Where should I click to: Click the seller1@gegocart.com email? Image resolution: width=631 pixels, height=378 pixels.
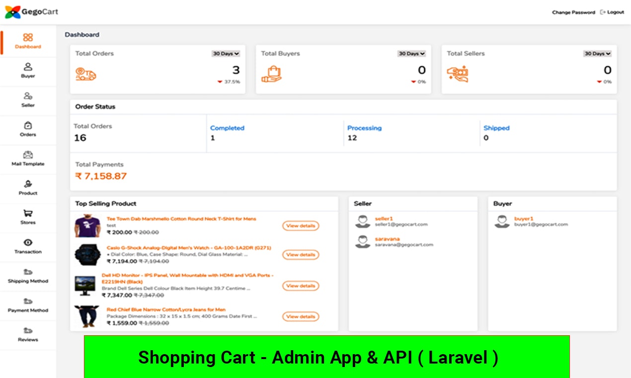[401, 224]
